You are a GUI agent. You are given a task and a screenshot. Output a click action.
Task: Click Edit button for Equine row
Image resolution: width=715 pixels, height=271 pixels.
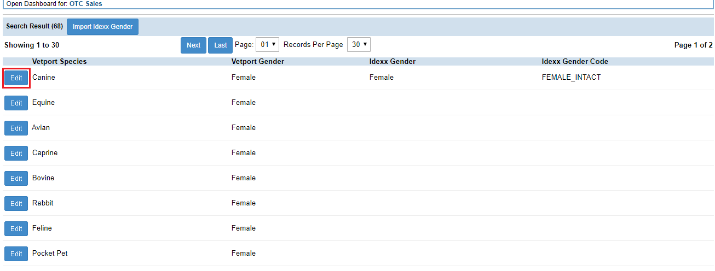[x=16, y=103]
